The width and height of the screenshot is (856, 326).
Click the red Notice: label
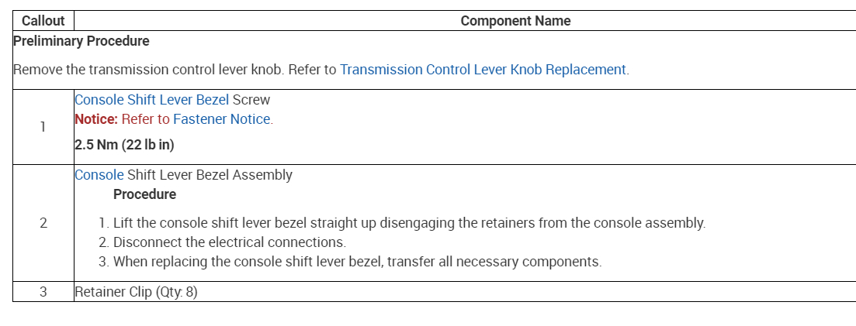tap(96, 119)
